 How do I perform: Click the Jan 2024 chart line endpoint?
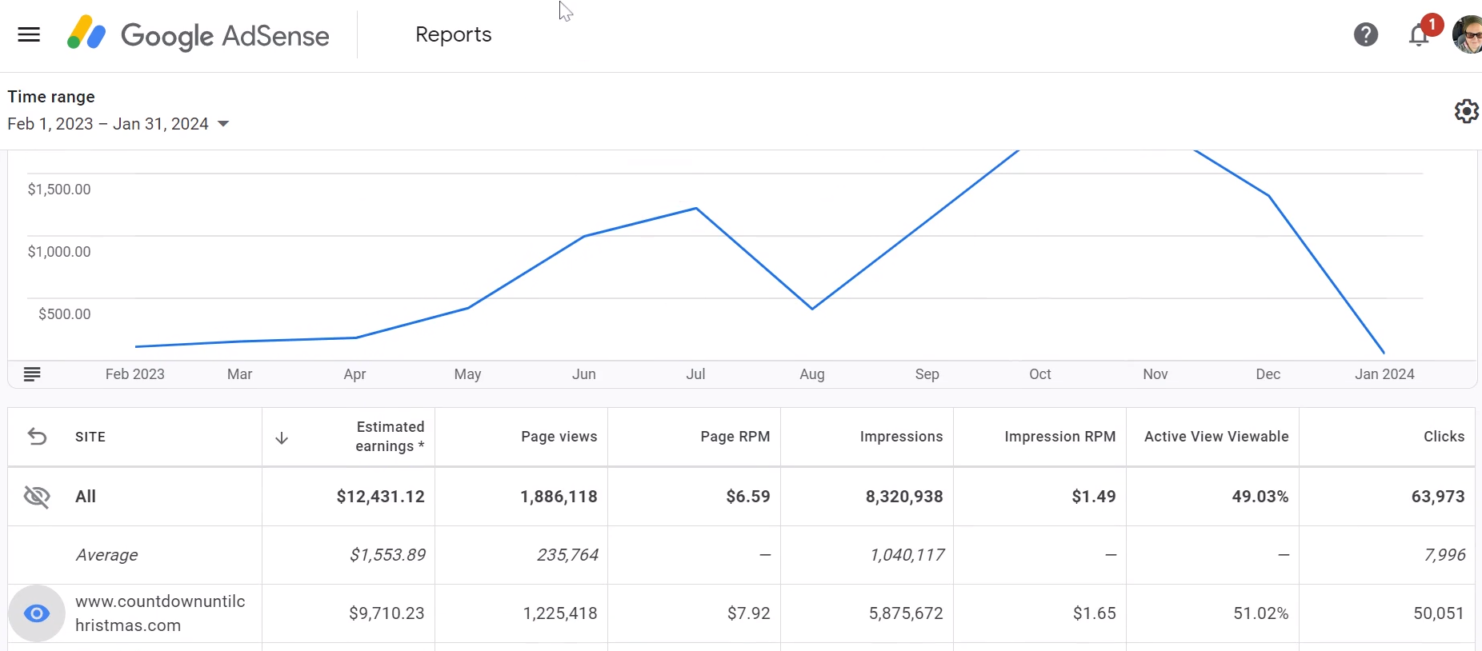1384,352
